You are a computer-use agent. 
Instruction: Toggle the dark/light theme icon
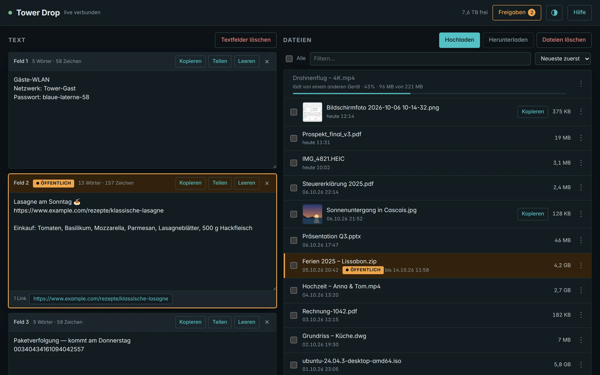click(554, 13)
